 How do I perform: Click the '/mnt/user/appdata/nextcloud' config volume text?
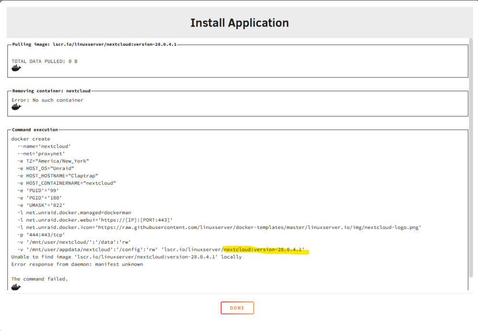92,249
